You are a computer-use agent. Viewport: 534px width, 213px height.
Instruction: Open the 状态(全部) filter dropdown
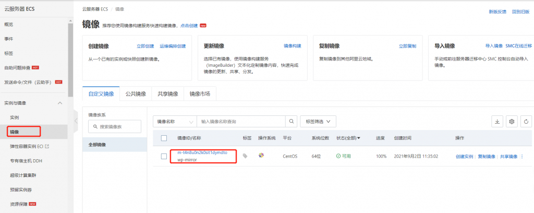[x=348, y=138]
